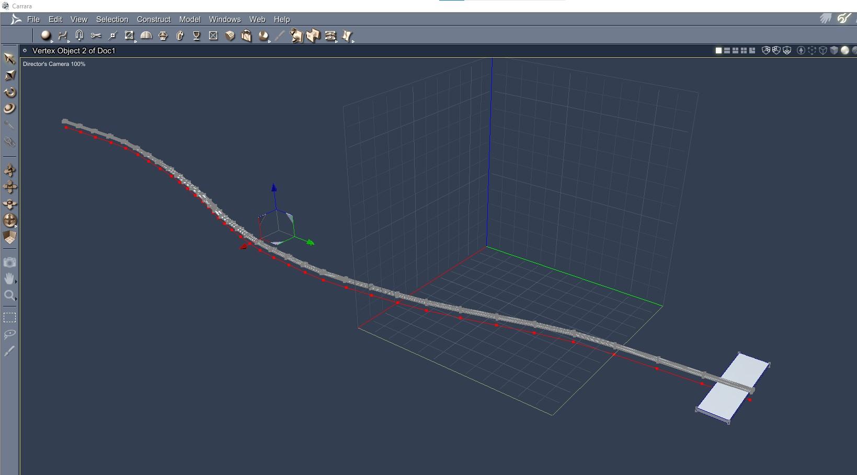Select the goblet-shaped sweep tool
Viewport: 857px width, 475px height.
coord(197,35)
